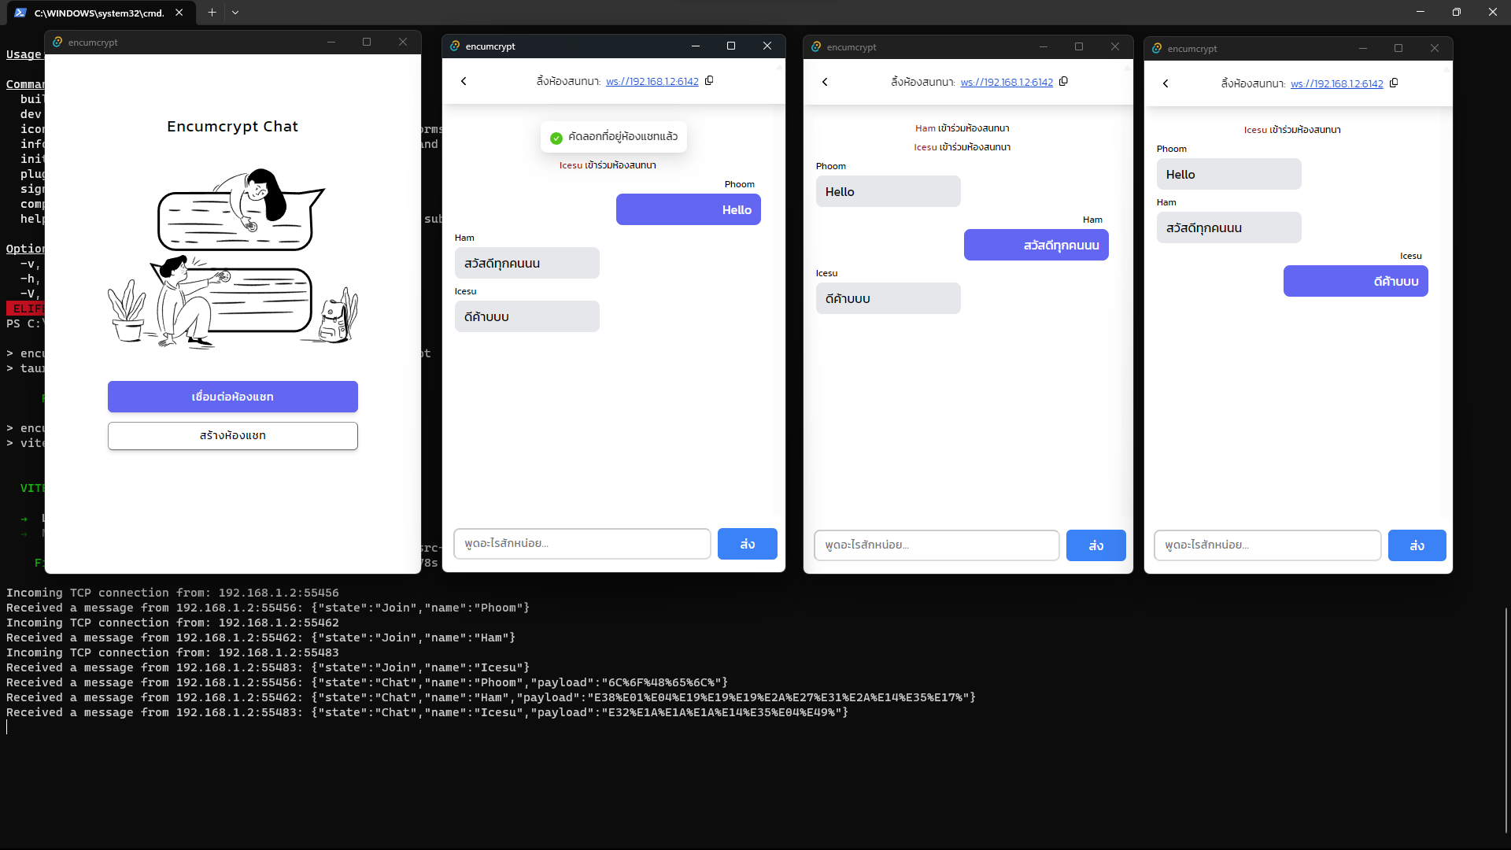1511x850 pixels.
Task: Open ws://192.168.1.2:6142 link in Phoom's window
Action: pos(652,82)
